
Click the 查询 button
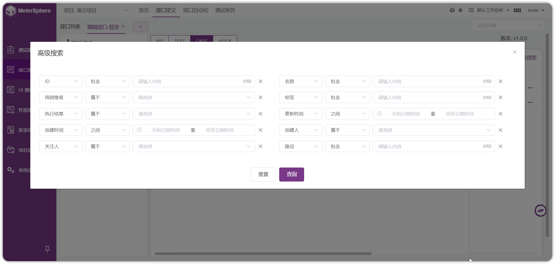click(292, 174)
